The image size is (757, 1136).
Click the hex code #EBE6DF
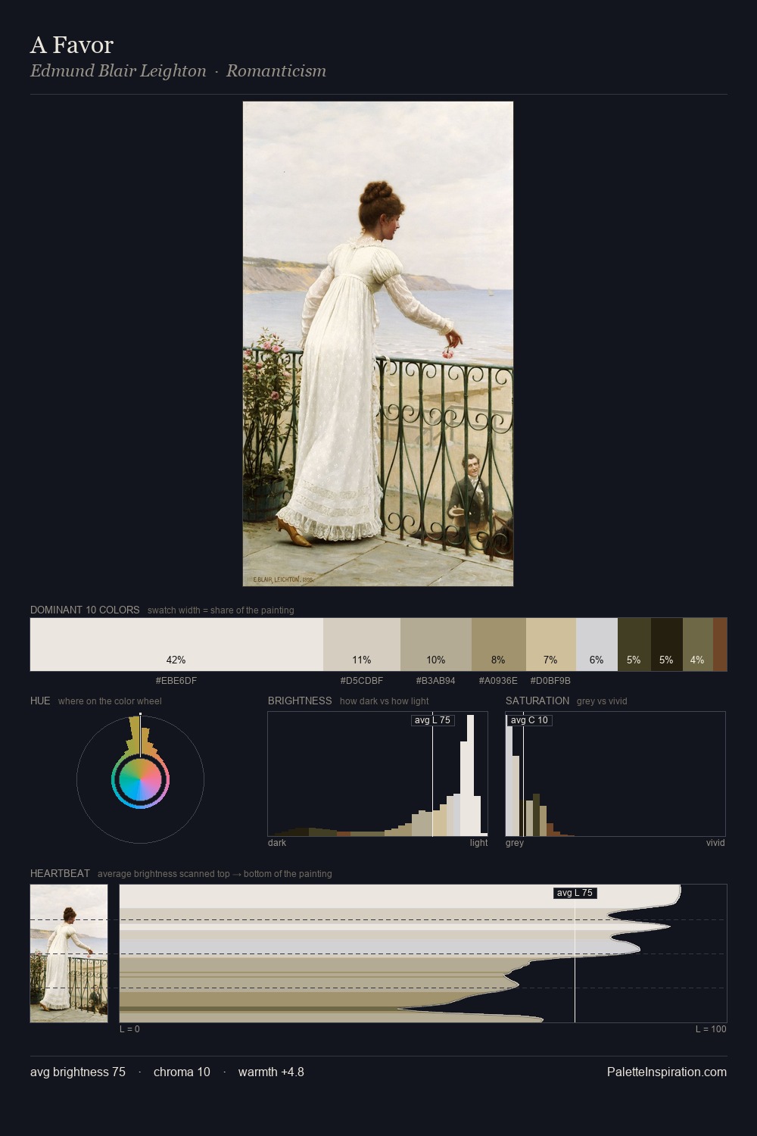(176, 681)
